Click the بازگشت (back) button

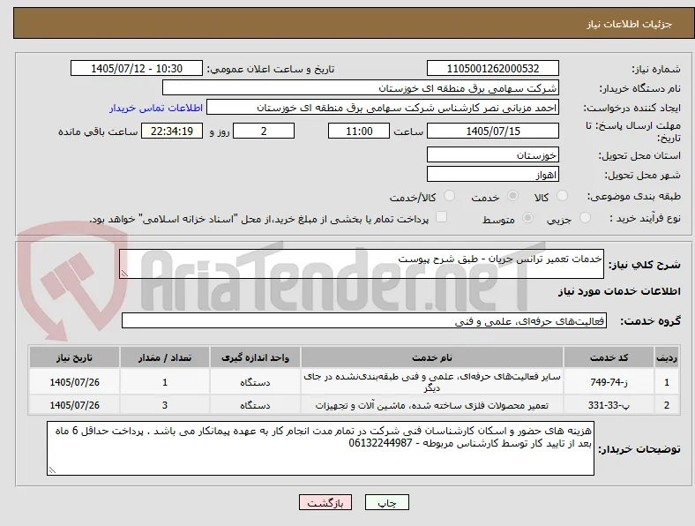(325, 502)
